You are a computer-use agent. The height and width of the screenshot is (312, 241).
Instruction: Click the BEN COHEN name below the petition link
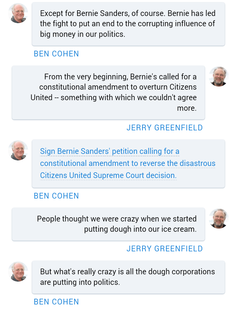[x=56, y=196]
